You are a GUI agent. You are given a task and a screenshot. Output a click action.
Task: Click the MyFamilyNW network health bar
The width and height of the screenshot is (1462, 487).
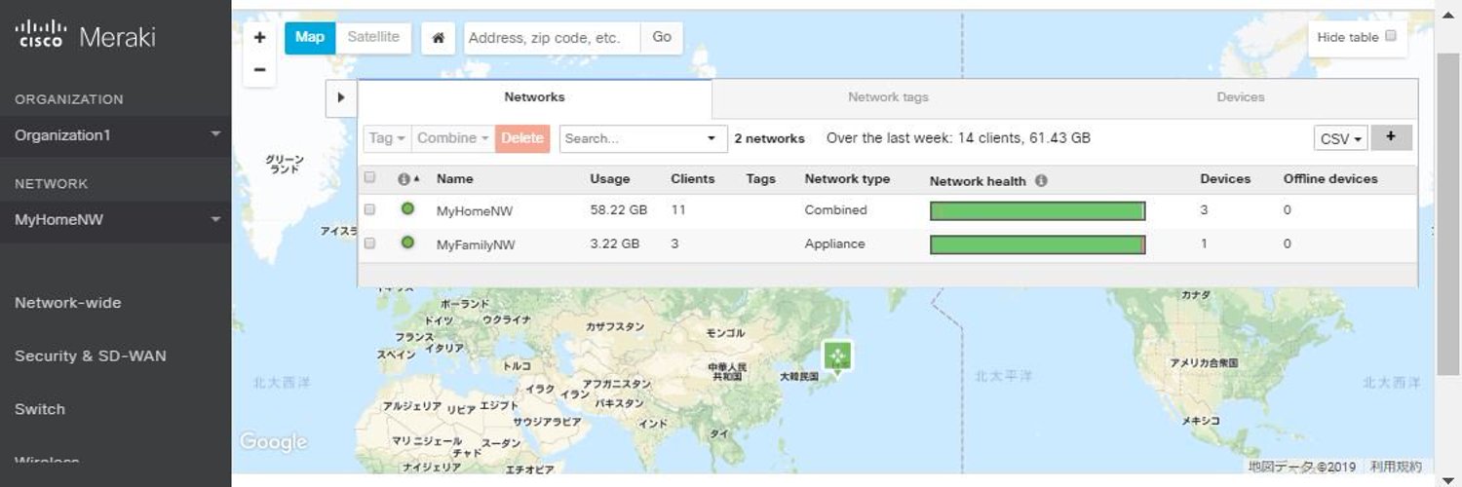click(1038, 244)
